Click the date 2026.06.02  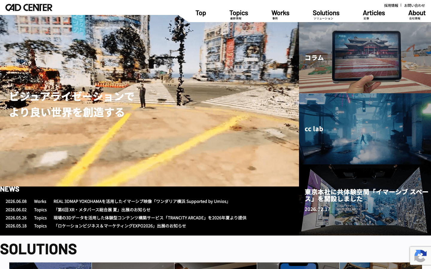[x=16, y=210]
